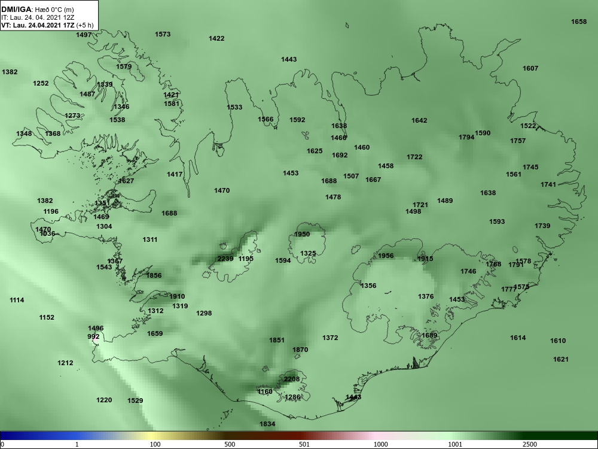Viewport: 598px width, 449px height.
Task: Select the 1667 value
Action: 373,180
